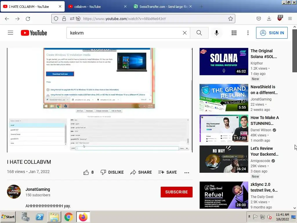Click the page scrollbar up arrow

click(x=295, y=27)
